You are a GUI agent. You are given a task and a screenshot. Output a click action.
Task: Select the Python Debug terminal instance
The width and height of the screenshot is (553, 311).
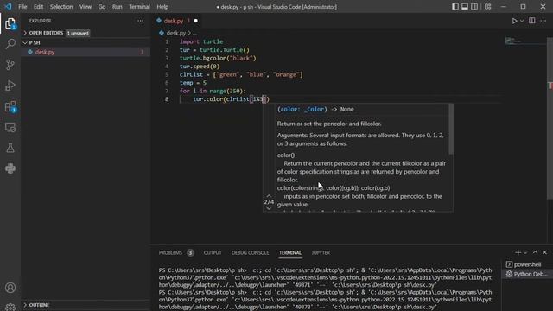pos(527,274)
